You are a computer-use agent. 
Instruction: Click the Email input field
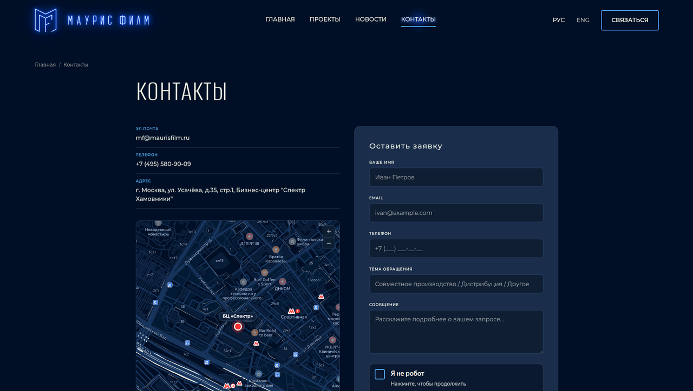coord(456,213)
